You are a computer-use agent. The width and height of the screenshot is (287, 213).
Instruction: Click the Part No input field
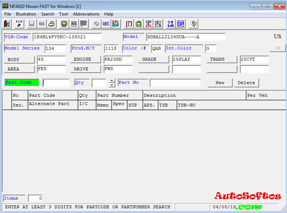point(175,83)
